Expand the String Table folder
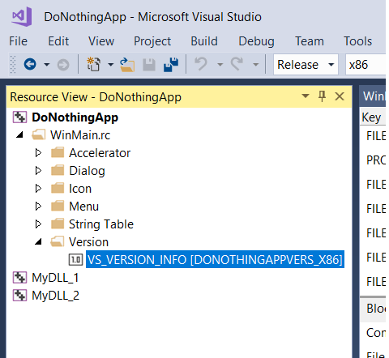 tap(38, 224)
